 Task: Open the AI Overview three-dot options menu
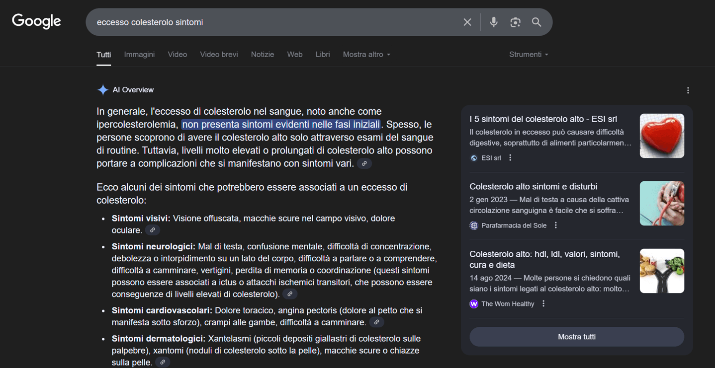[x=688, y=90]
